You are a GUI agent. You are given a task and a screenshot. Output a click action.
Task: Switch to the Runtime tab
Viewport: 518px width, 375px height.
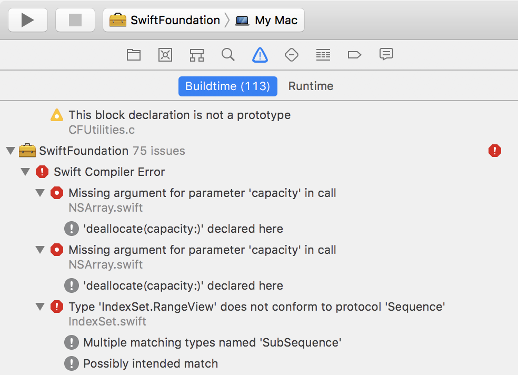click(311, 86)
